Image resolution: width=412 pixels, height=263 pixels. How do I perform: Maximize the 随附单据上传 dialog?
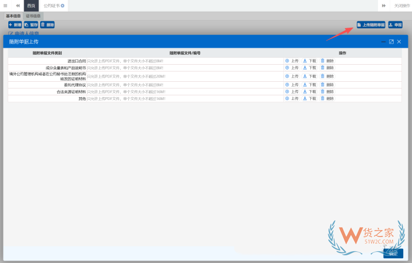tap(391, 42)
